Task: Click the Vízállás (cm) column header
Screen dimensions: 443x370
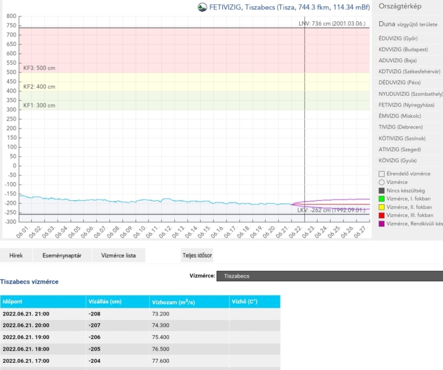Action: 105,302
